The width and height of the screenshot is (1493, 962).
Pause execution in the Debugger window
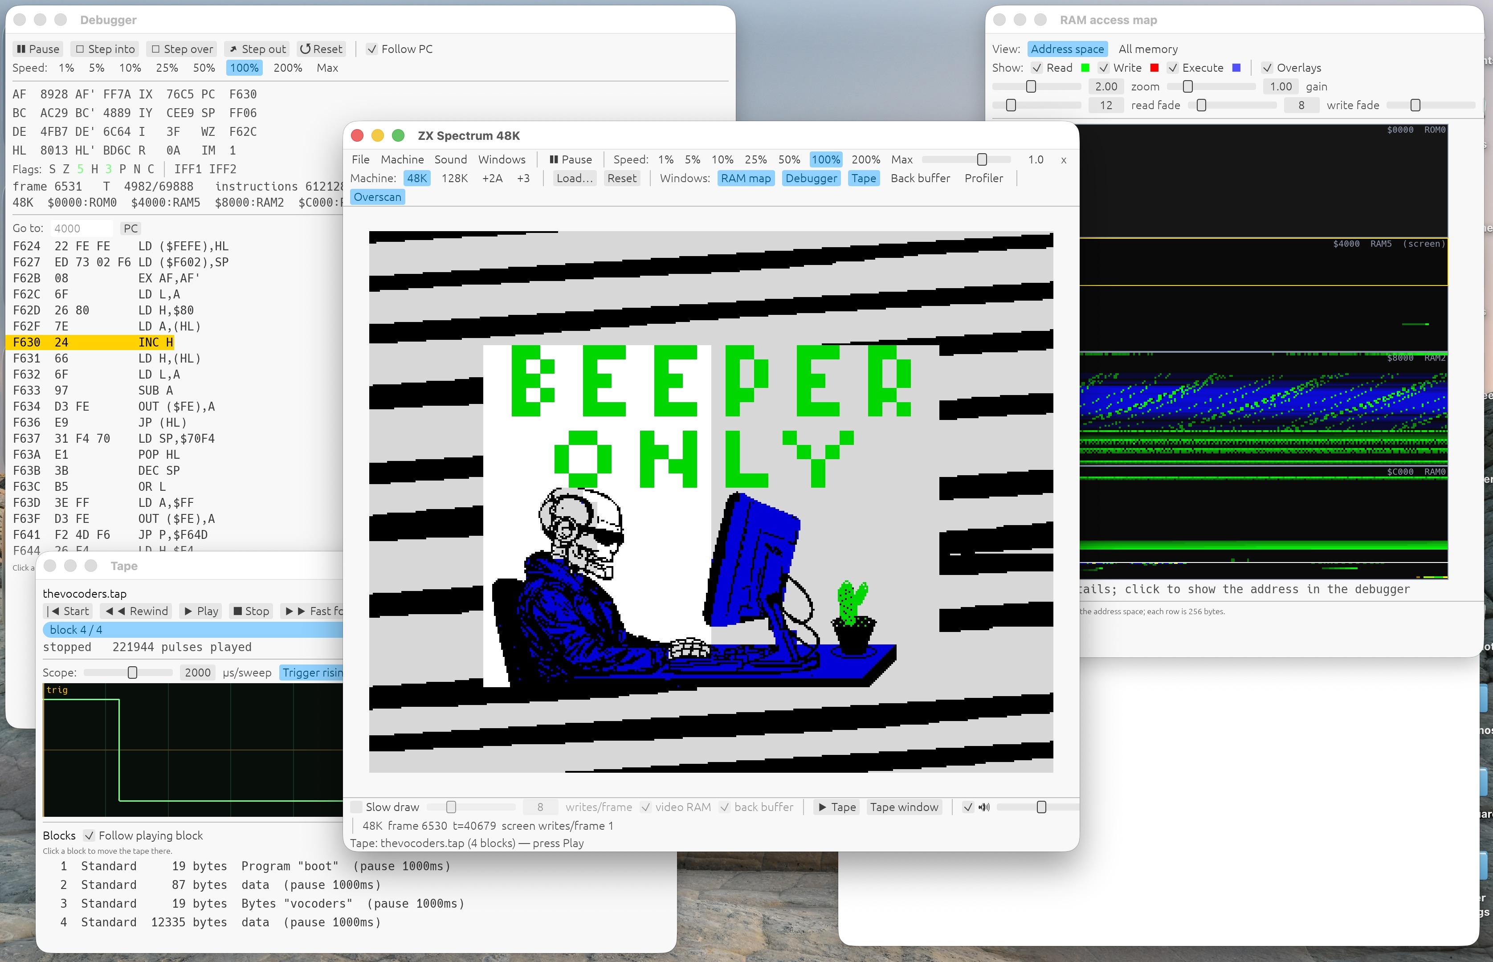coord(38,49)
